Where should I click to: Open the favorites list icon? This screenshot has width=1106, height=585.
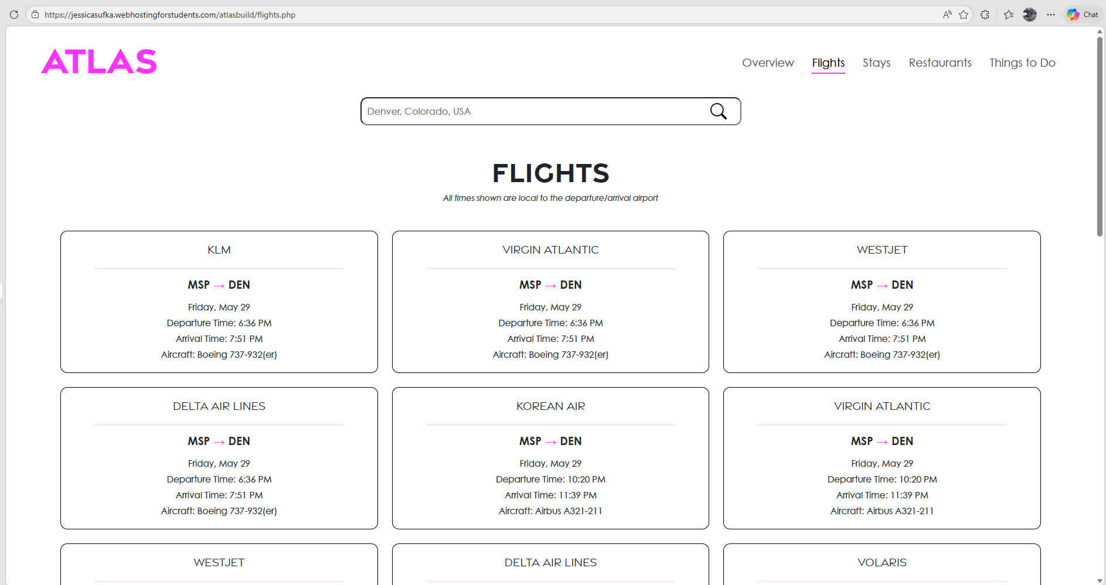coord(1009,15)
